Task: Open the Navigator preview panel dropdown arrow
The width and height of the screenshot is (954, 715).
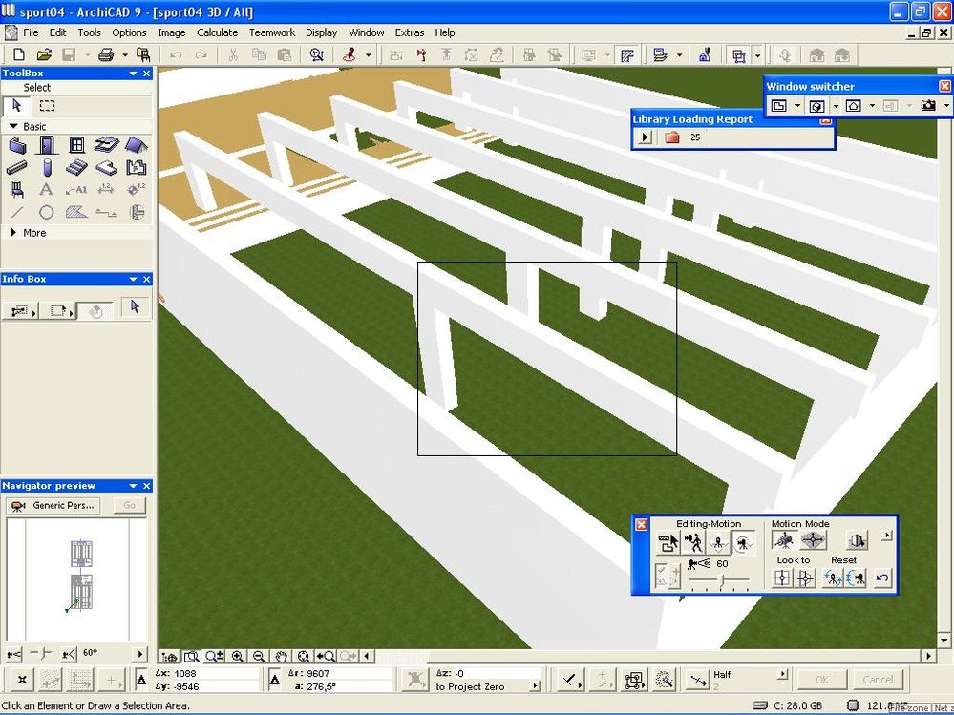Action: point(133,486)
